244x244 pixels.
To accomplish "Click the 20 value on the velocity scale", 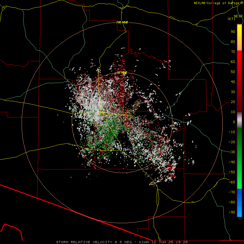I will 233,102.
